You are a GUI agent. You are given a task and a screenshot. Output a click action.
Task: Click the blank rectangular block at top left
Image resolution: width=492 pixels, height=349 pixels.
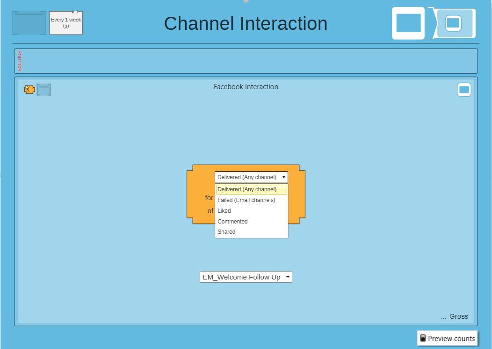[29, 23]
